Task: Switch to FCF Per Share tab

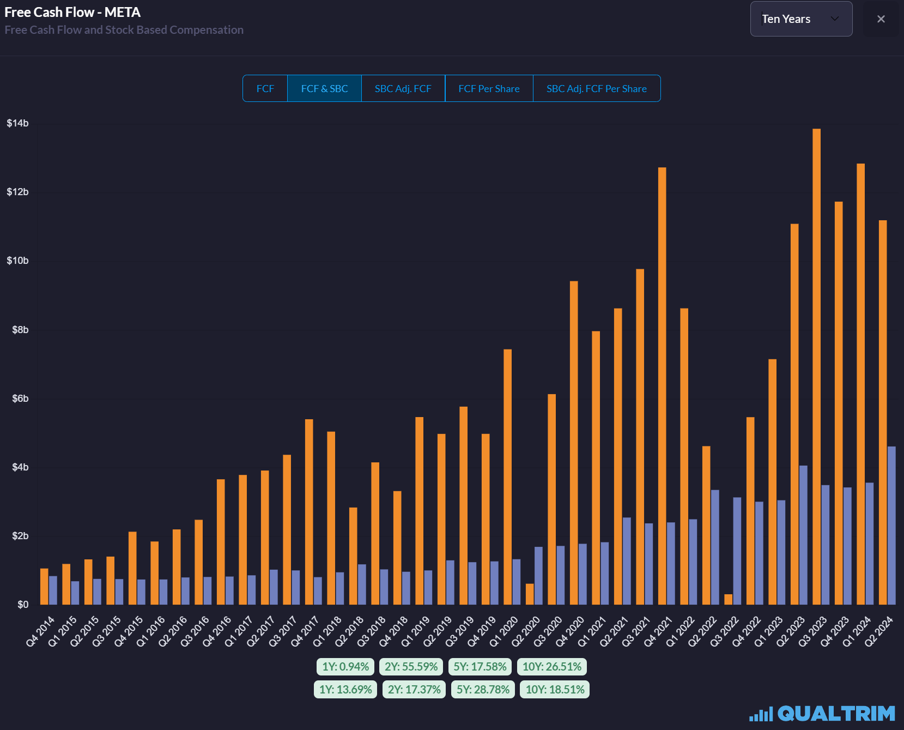Action: pyautogui.click(x=489, y=88)
